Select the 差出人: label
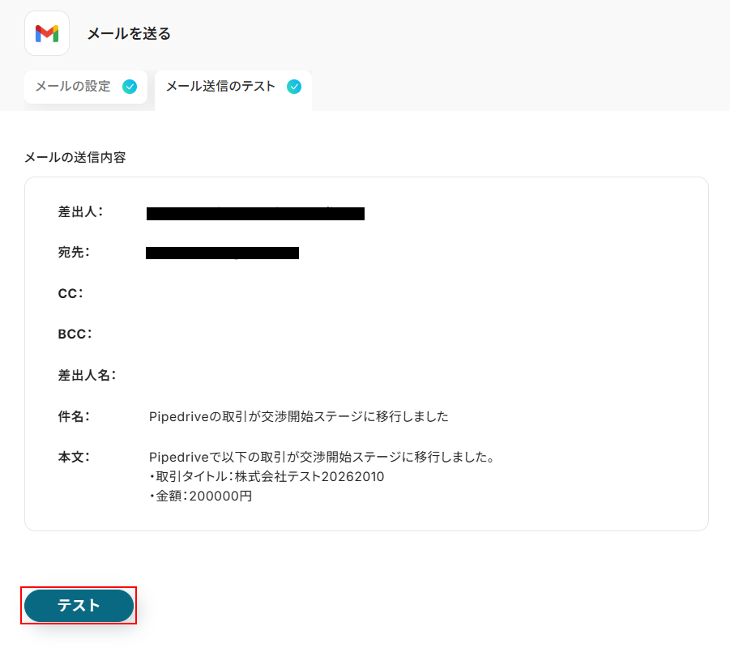The width and height of the screenshot is (730, 656). [x=80, y=211]
